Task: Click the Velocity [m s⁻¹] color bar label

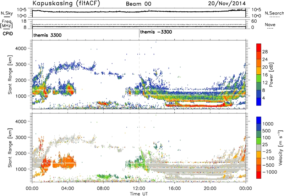Action: [x=280, y=148]
